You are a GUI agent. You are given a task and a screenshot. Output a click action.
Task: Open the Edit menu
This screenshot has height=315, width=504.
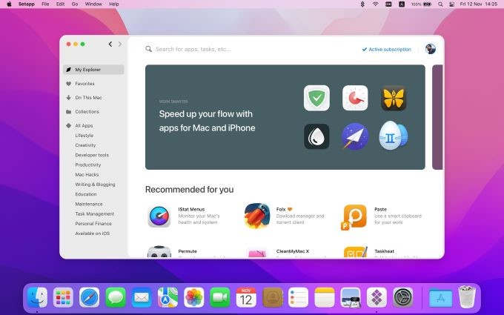[61, 4]
